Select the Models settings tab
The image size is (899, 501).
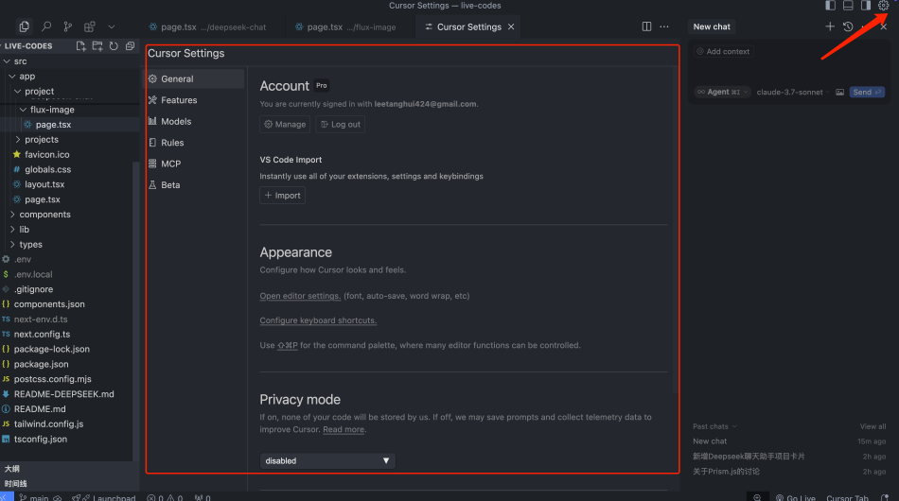(x=176, y=121)
